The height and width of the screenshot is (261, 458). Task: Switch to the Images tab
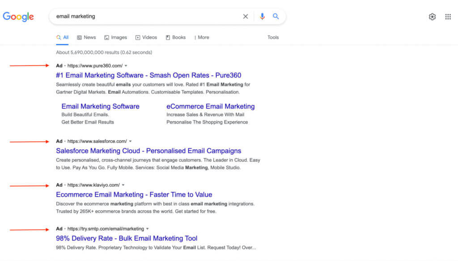pos(115,38)
